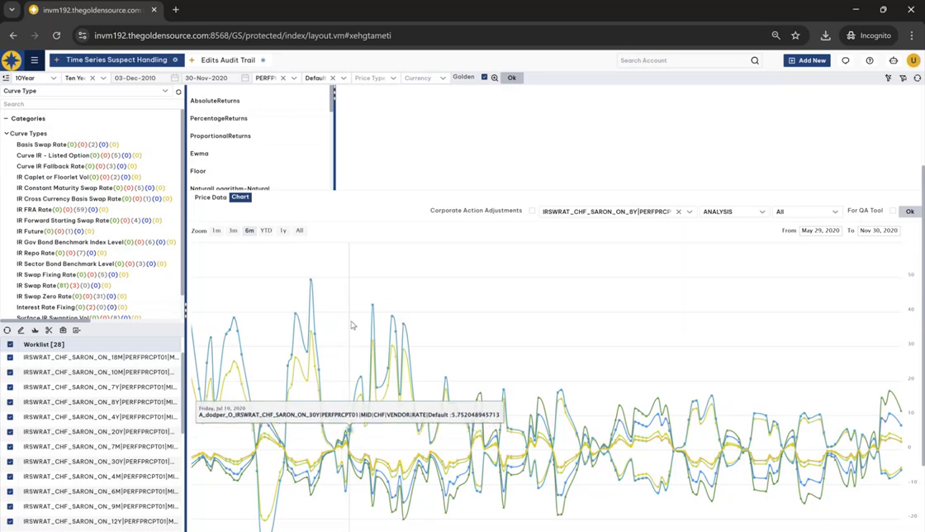The height and width of the screenshot is (532, 925).
Task: Click the scissors icon above worklist
Action: click(49, 330)
